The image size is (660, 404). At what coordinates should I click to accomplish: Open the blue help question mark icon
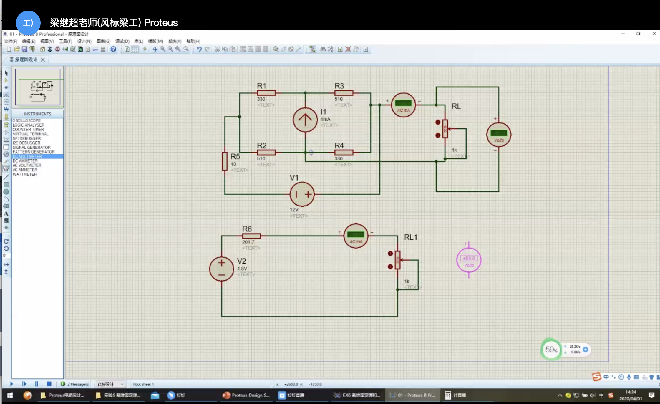113,49
